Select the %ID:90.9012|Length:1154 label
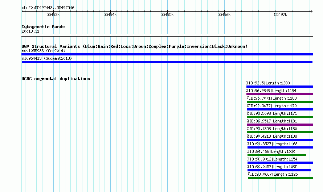323x192 pixels. click(x=272, y=159)
